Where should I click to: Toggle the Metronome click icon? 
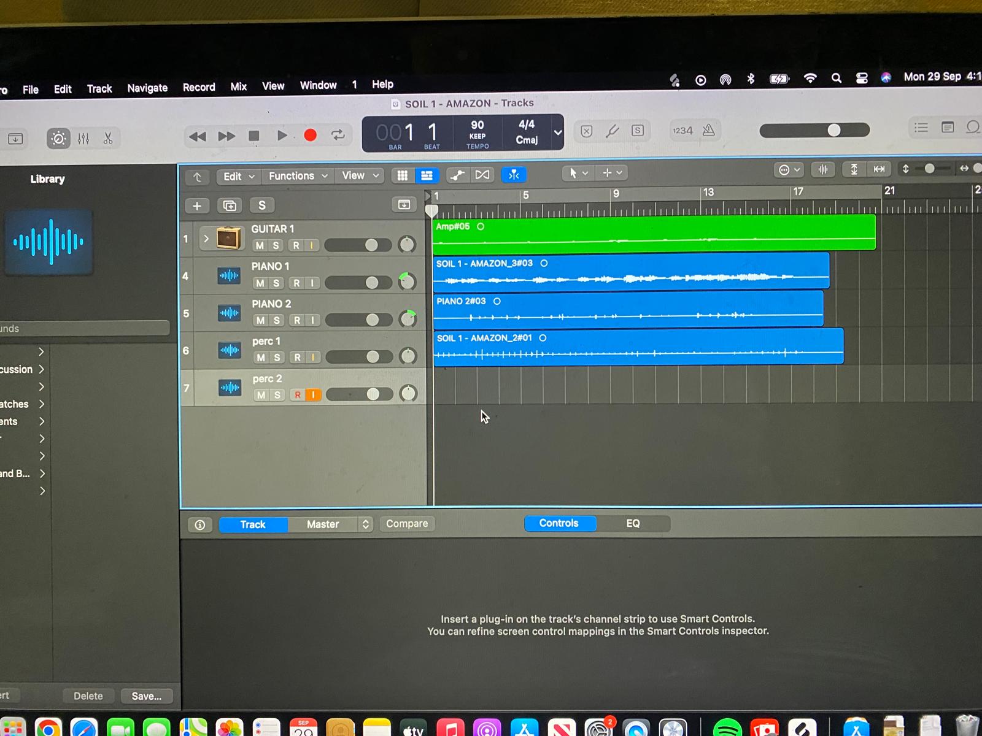click(x=709, y=130)
